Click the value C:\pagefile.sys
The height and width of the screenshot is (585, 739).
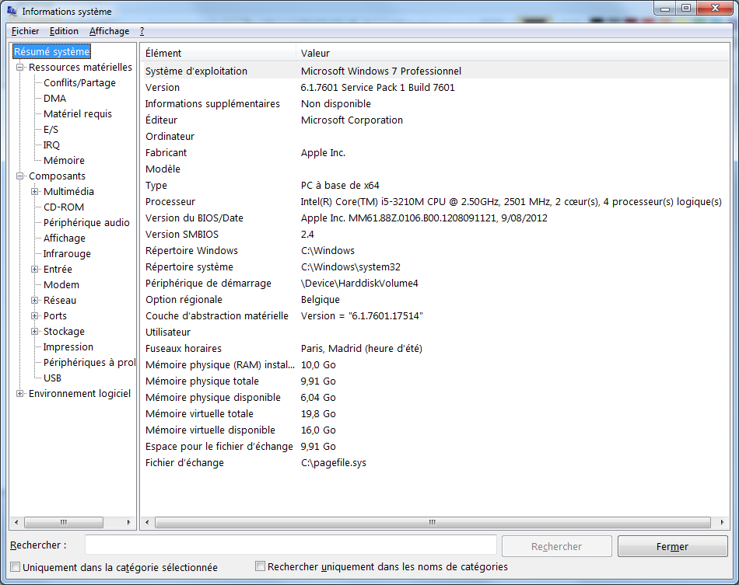[333, 462]
